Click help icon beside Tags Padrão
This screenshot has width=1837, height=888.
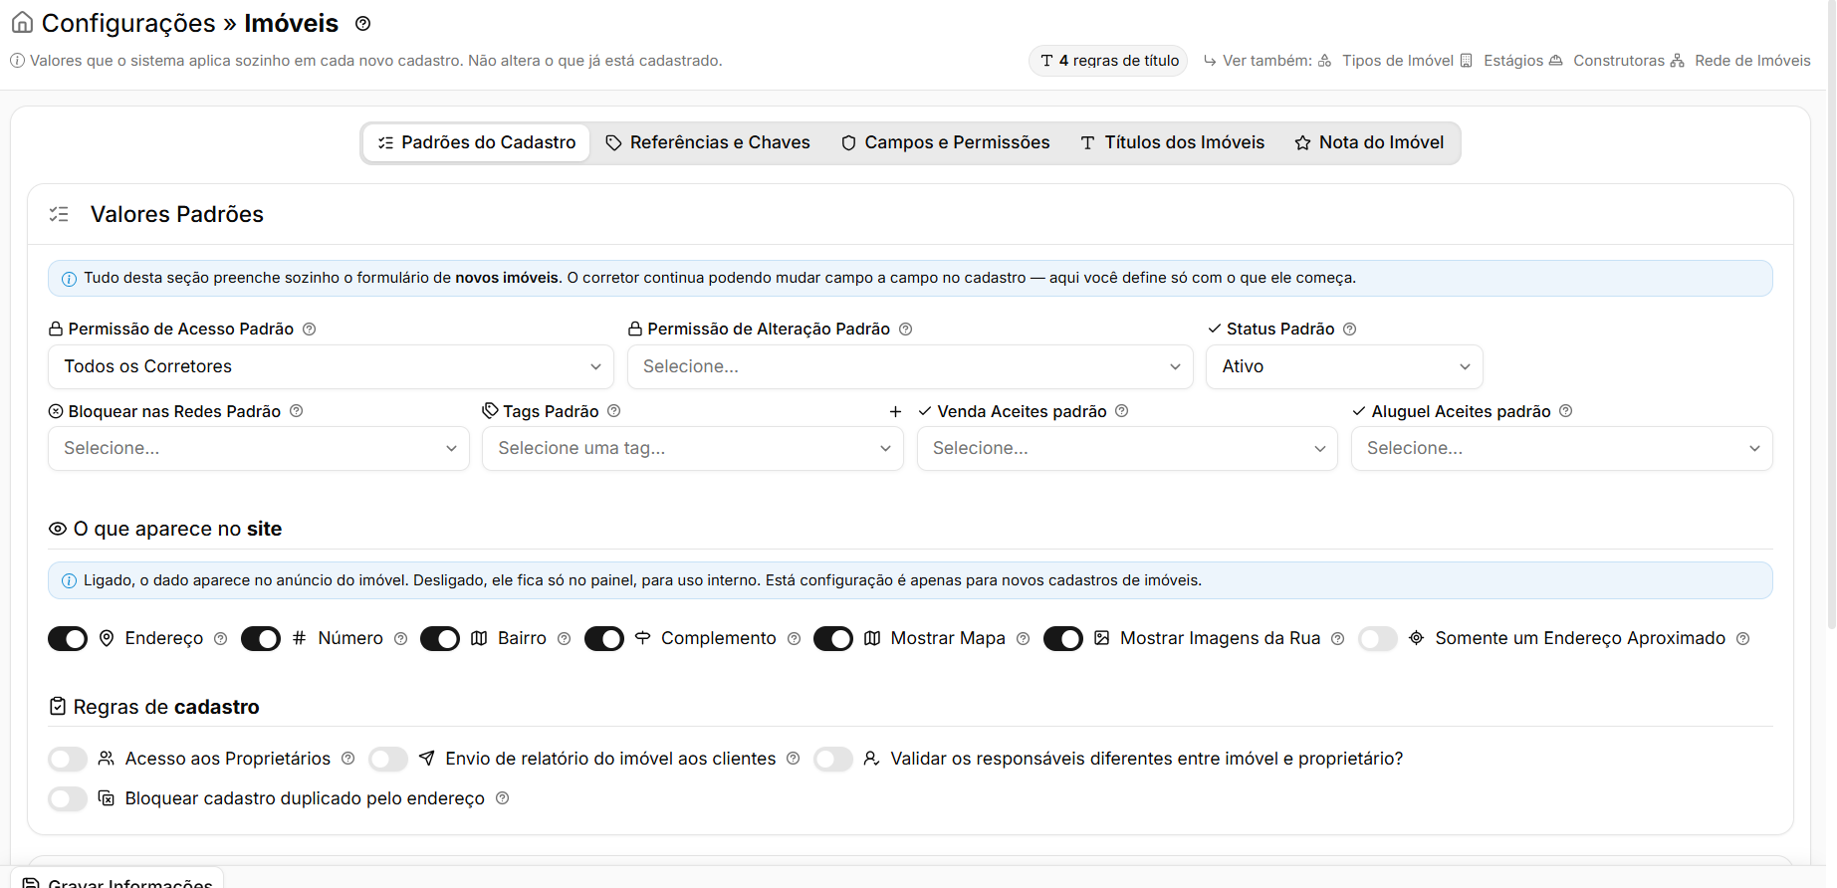point(614,410)
